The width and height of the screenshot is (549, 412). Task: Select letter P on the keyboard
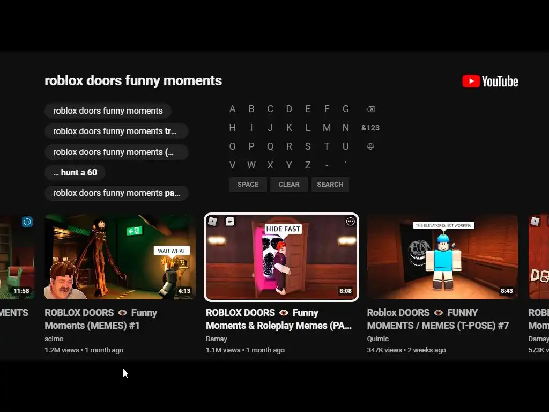(251, 146)
